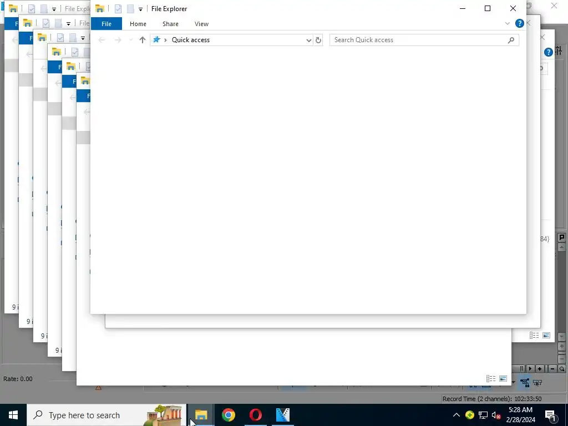568x426 pixels.
Task: Click the magnifier zoom tool in recorder timeline
Action: tap(562, 369)
